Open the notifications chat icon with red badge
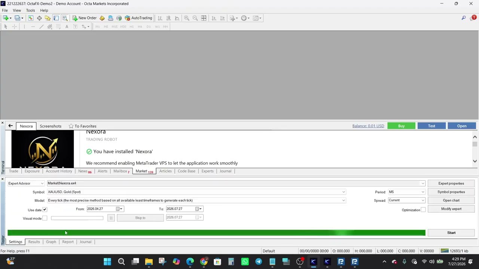The image size is (479, 269). (473, 18)
